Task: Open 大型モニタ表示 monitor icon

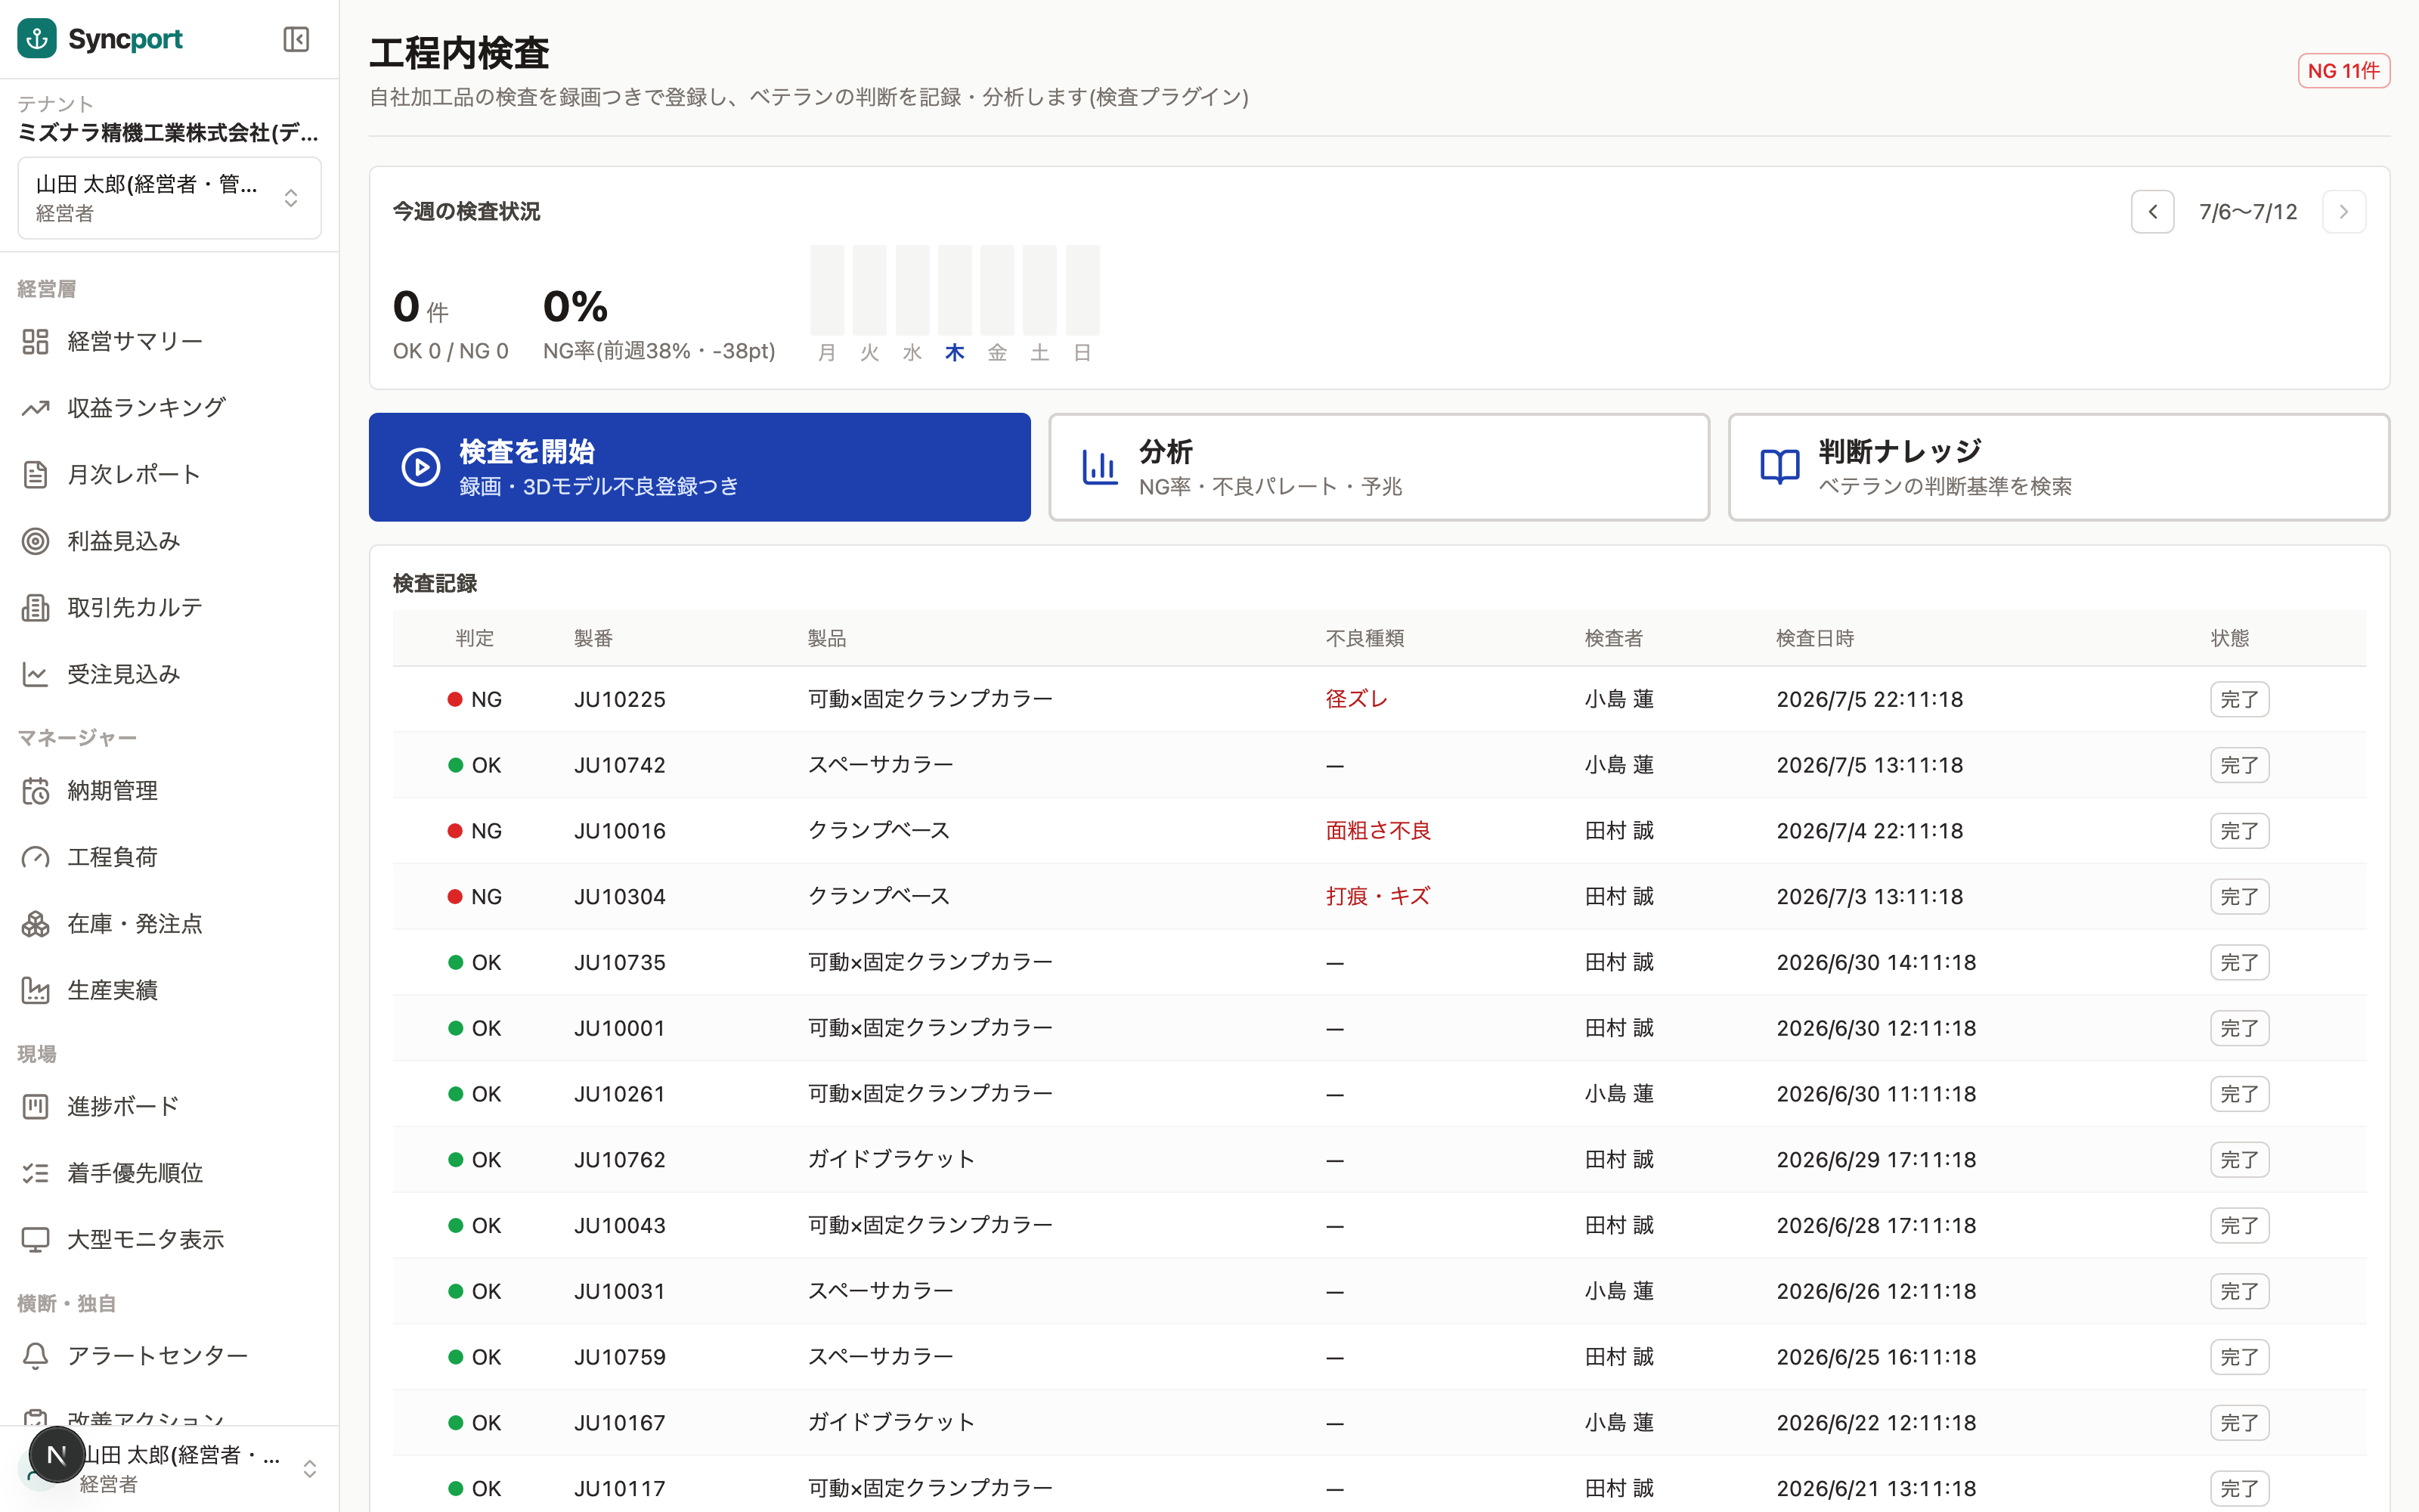Action: pyautogui.click(x=36, y=1239)
